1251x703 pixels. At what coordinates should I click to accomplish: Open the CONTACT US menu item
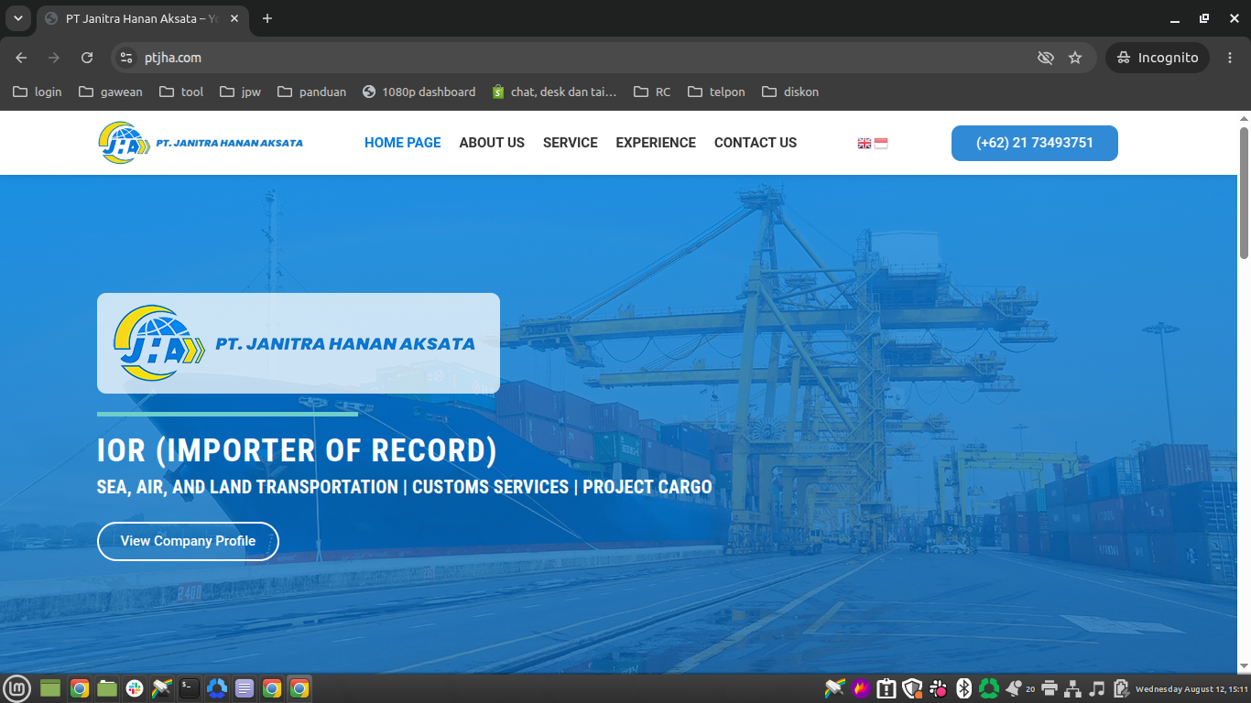click(756, 143)
